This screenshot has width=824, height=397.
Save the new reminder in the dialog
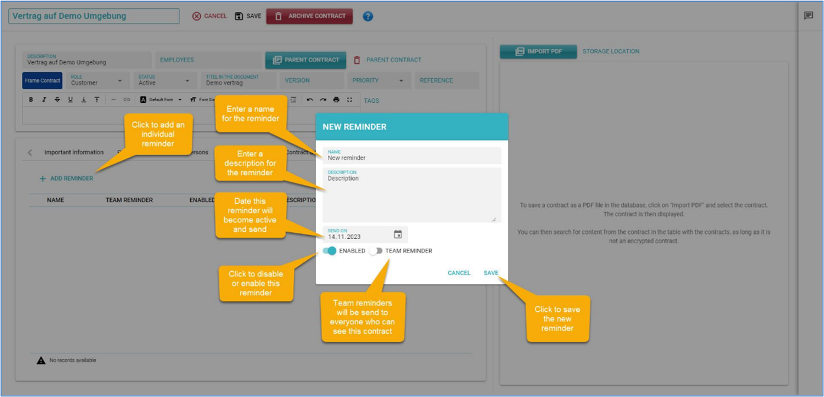(x=491, y=273)
